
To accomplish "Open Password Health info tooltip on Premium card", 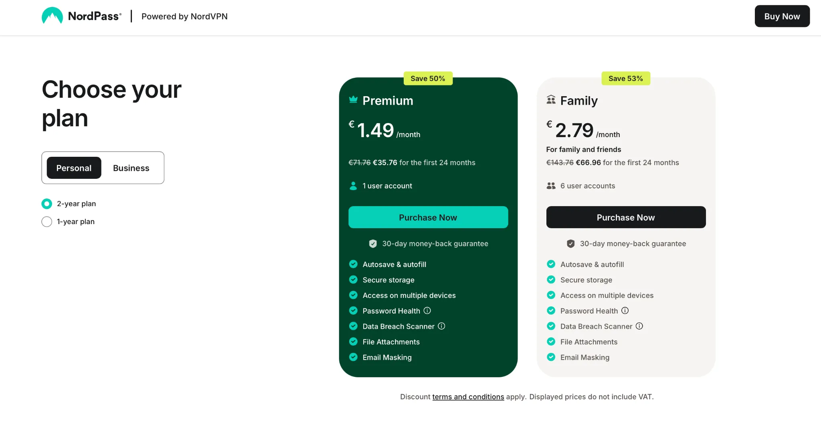I will pos(427,310).
